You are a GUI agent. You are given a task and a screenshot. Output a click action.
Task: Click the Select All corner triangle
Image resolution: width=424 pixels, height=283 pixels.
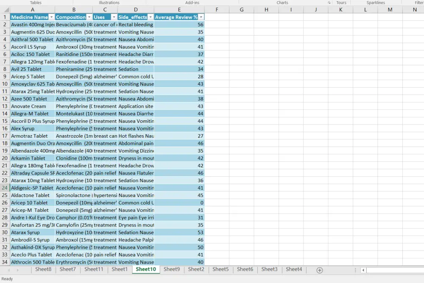tap(6, 10)
